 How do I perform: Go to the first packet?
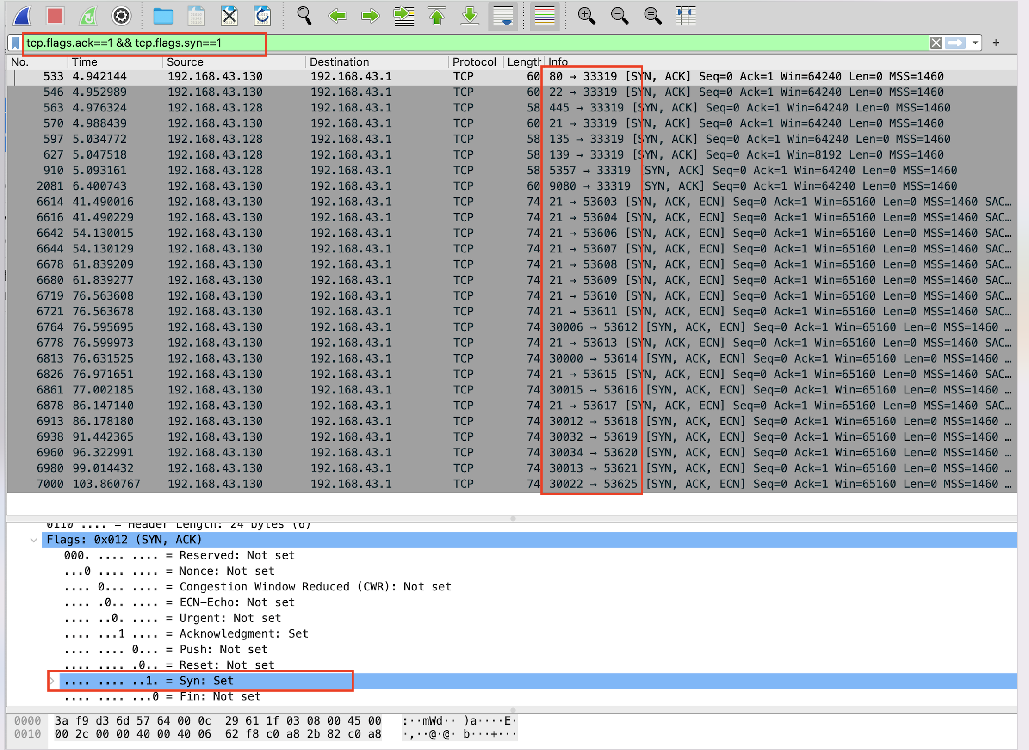point(437,16)
